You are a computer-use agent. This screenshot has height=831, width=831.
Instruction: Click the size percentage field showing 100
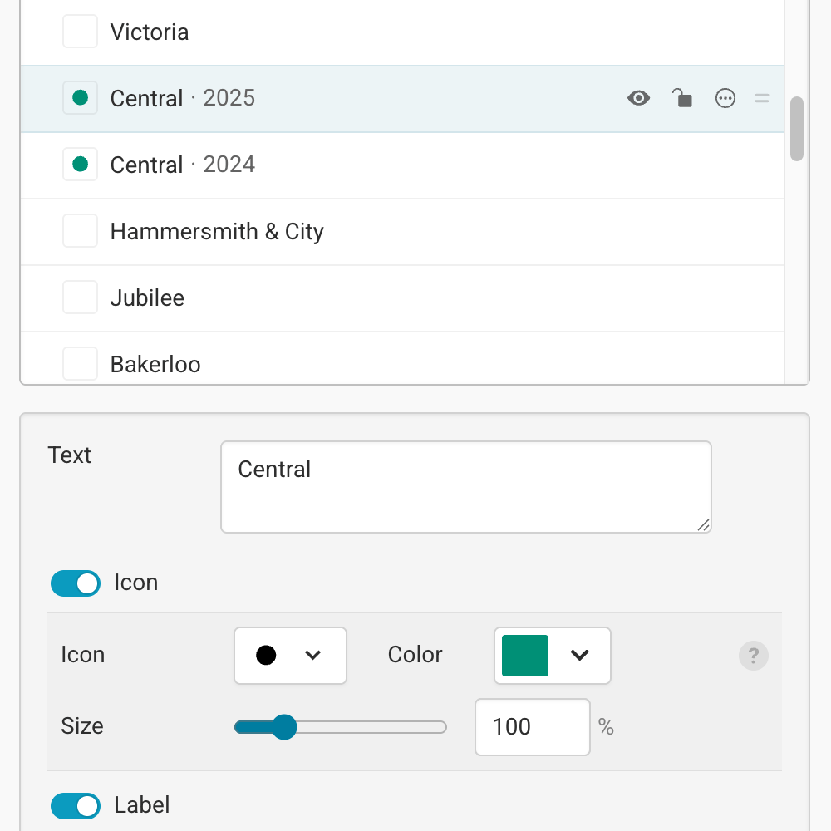pos(532,727)
